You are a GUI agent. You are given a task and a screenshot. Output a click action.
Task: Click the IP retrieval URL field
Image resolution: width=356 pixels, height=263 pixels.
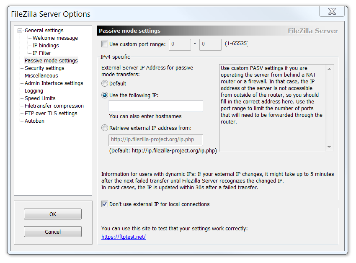[x=156, y=140]
